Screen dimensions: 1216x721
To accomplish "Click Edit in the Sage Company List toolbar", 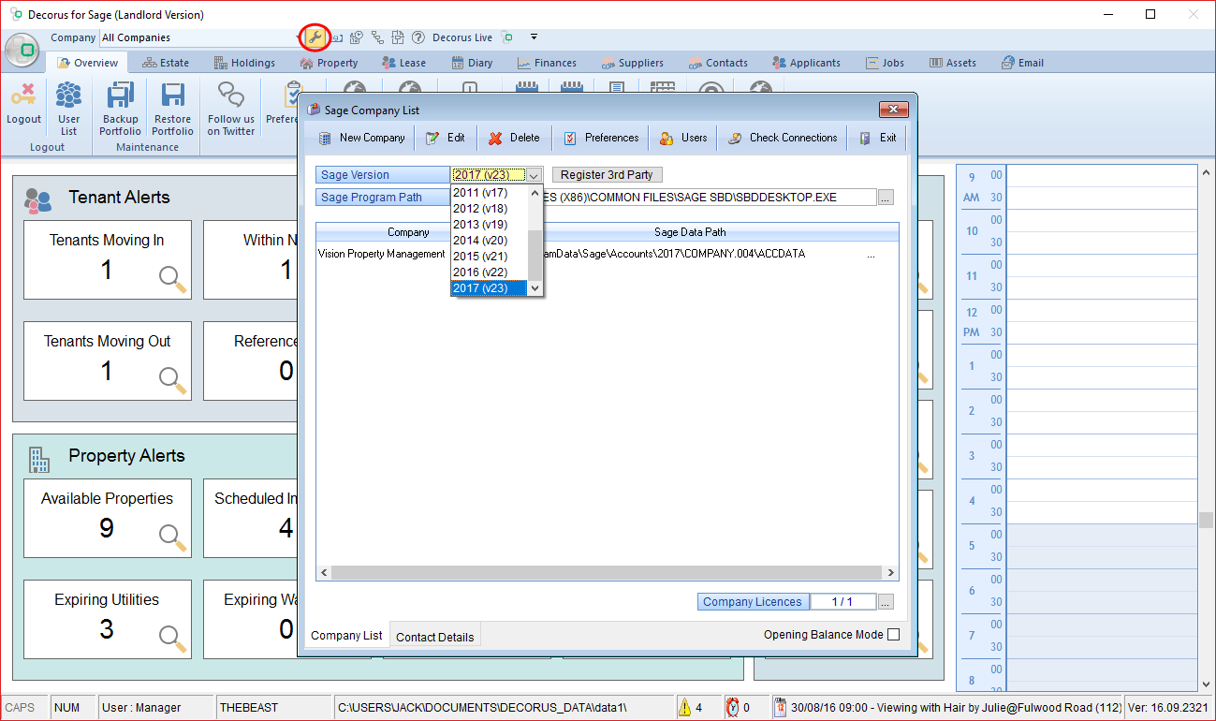I will [445, 138].
